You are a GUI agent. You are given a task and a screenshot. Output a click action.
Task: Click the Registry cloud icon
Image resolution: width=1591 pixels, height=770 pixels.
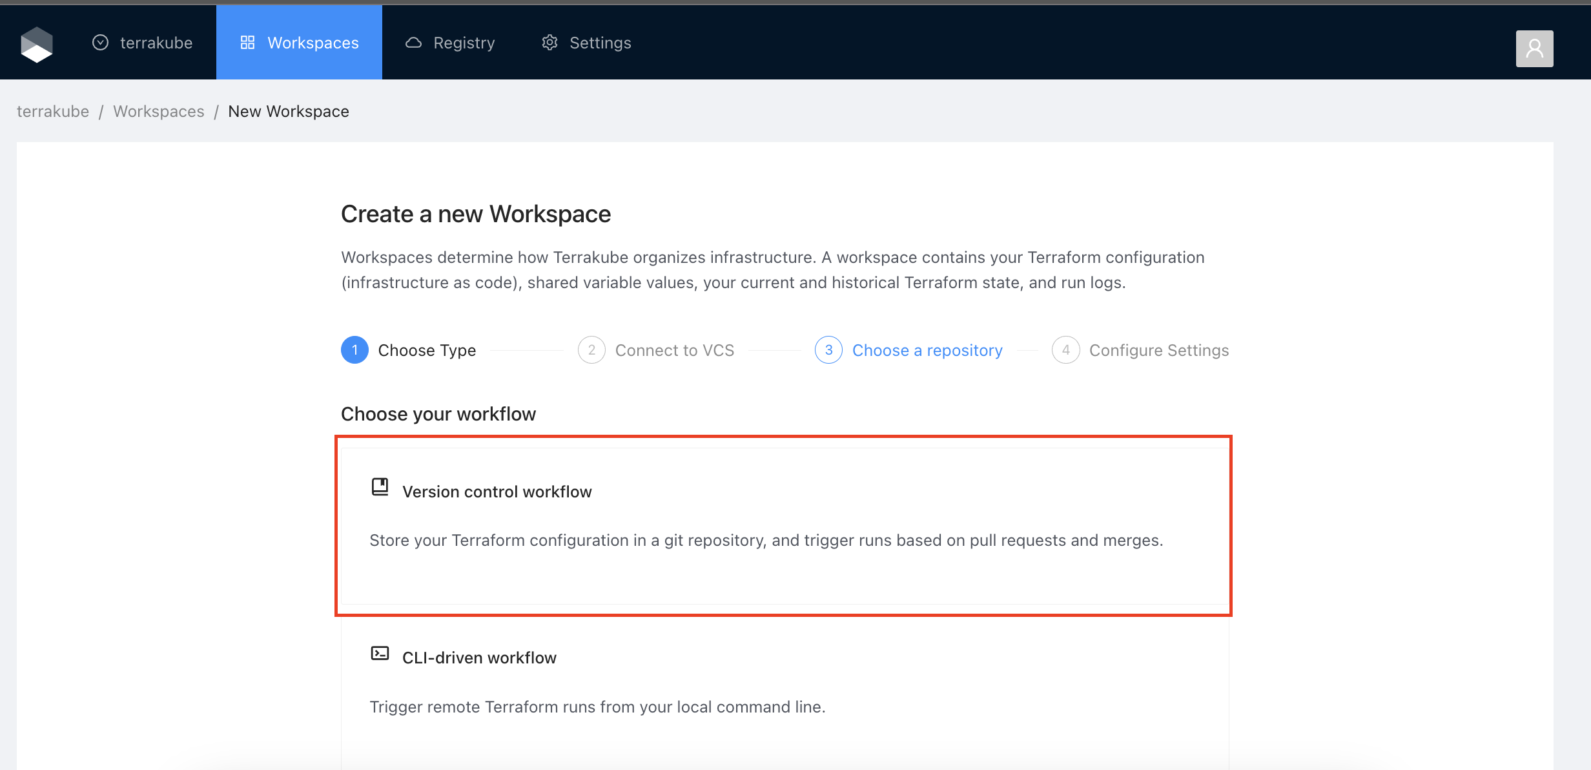(413, 43)
